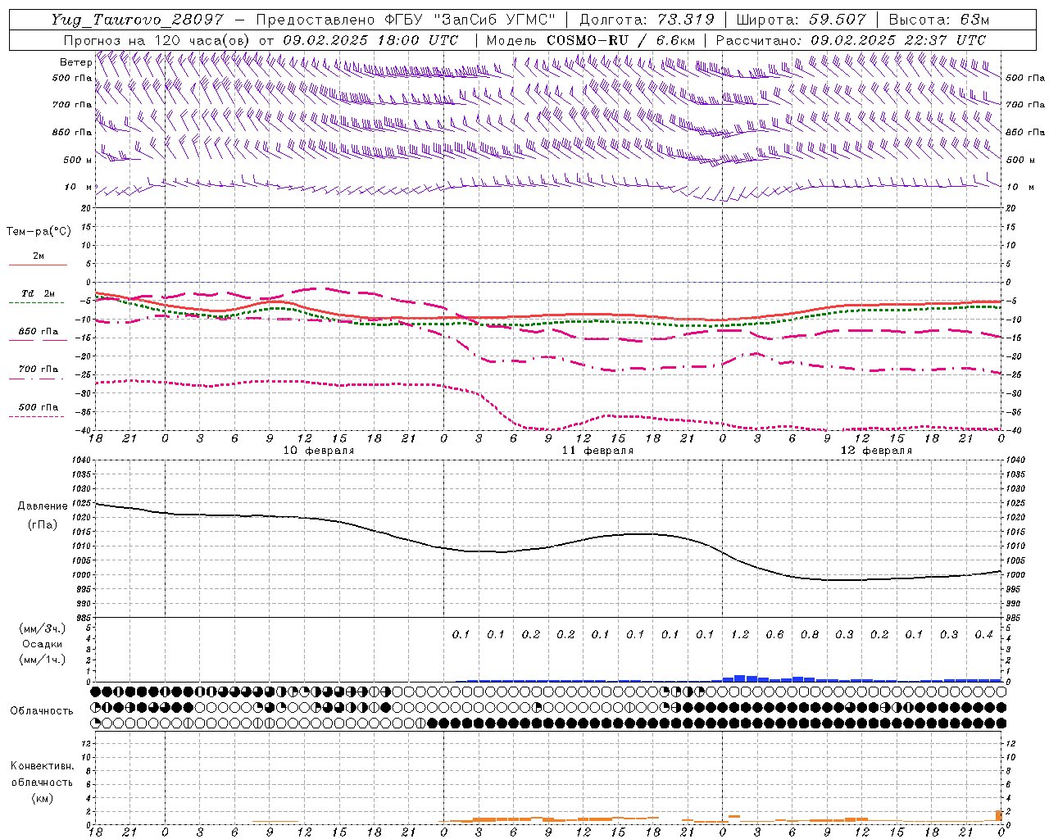Click the Конвективн. label of convective cloud panel

coord(43,766)
